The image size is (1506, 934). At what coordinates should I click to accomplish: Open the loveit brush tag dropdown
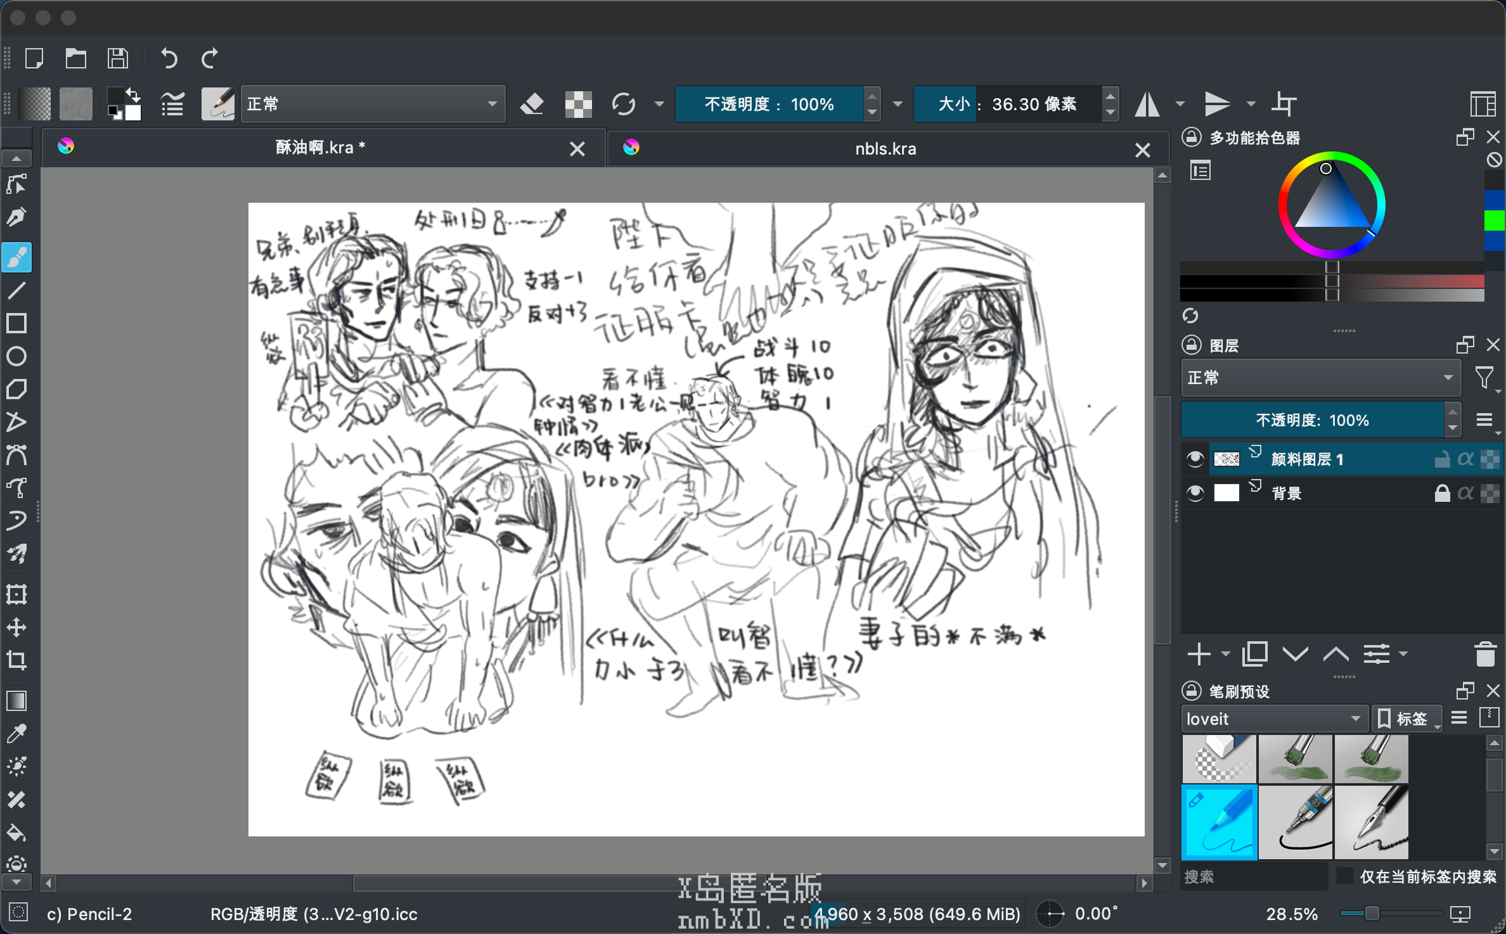(x=1274, y=719)
